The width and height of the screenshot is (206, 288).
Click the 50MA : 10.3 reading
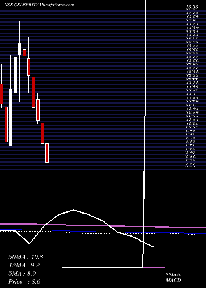(x=26, y=257)
